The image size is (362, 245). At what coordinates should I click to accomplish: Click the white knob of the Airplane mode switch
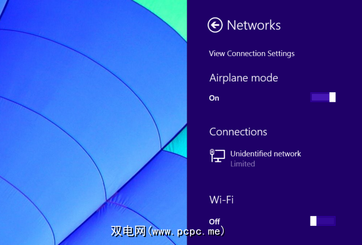[333, 97]
